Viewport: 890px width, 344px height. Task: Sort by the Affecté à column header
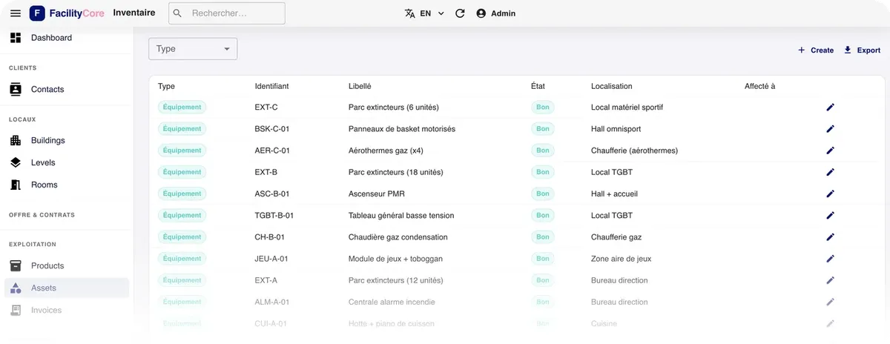[759, 86]
